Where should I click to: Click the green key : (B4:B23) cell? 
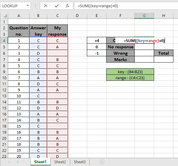(130, 72)
